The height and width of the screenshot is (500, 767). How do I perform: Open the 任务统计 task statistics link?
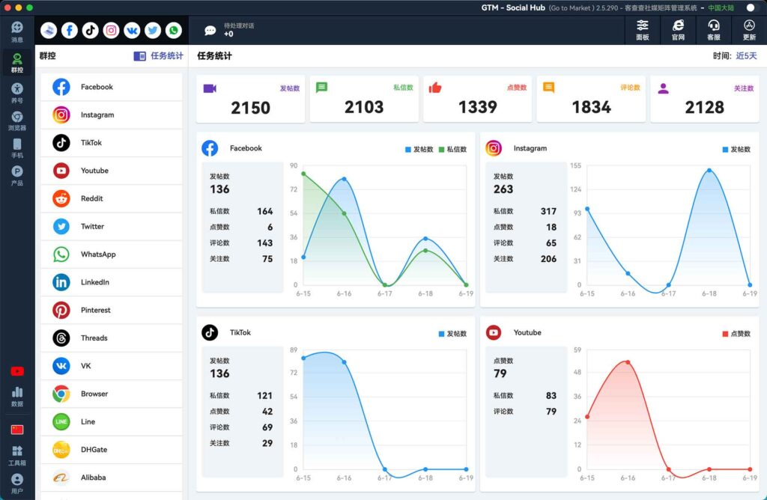(159, 55)
